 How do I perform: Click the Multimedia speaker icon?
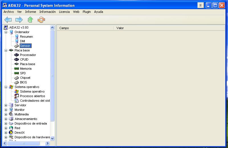coord(11,114)
